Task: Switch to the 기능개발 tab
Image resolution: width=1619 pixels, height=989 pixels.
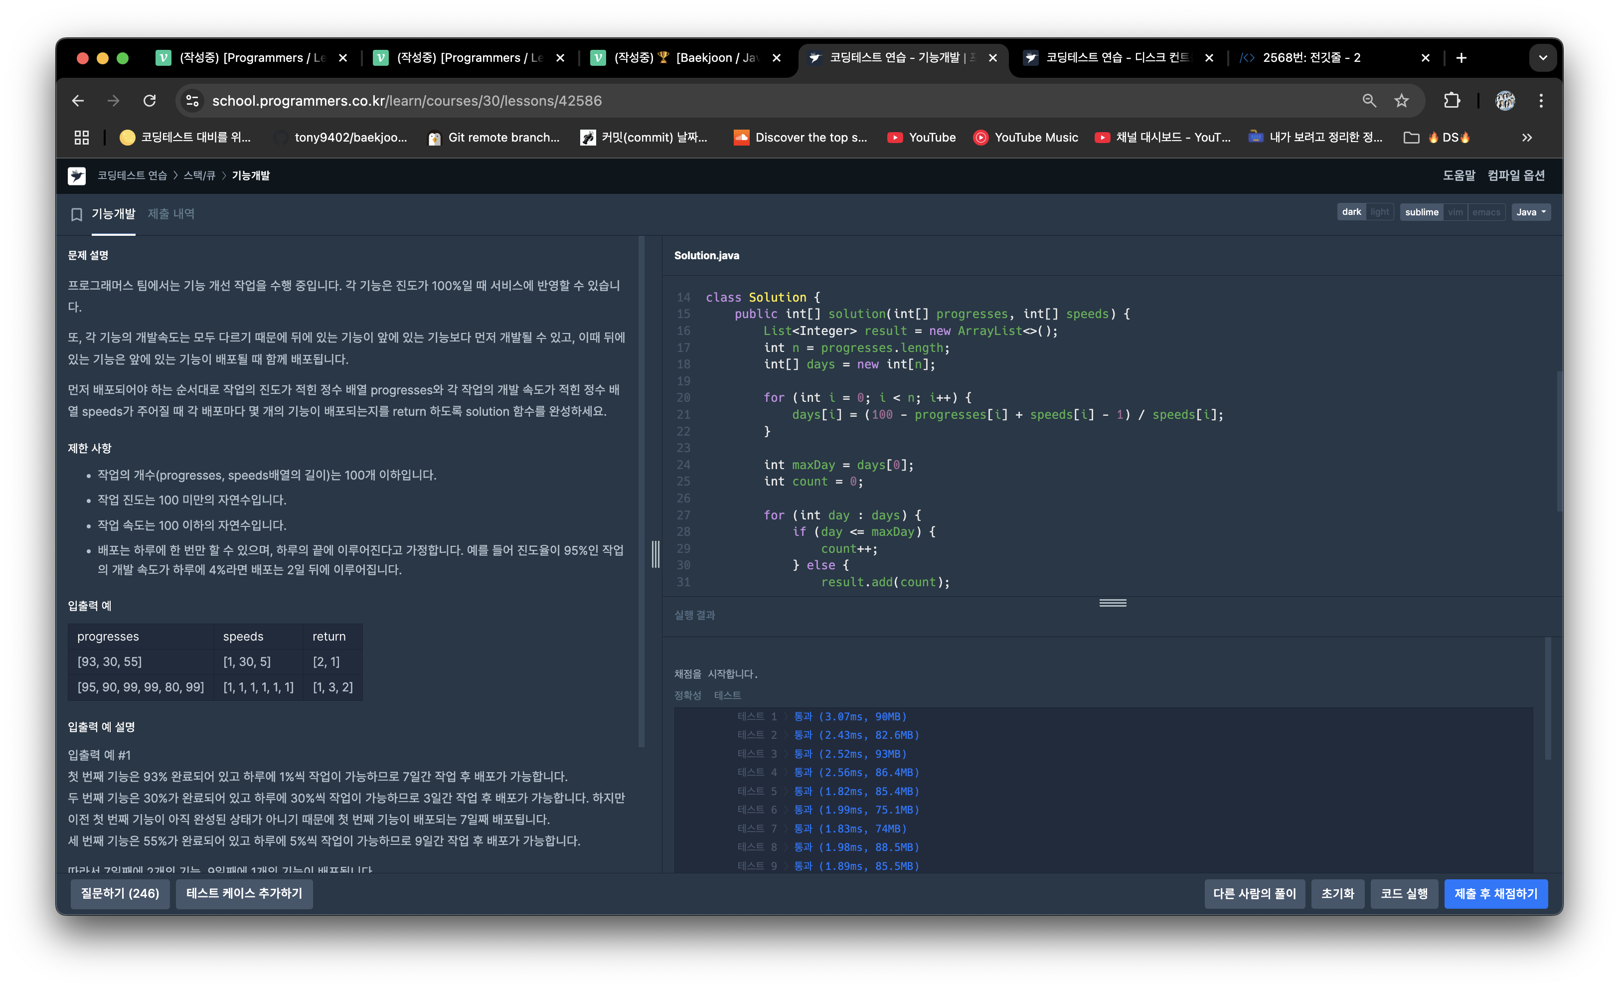Action: point(113,214)
